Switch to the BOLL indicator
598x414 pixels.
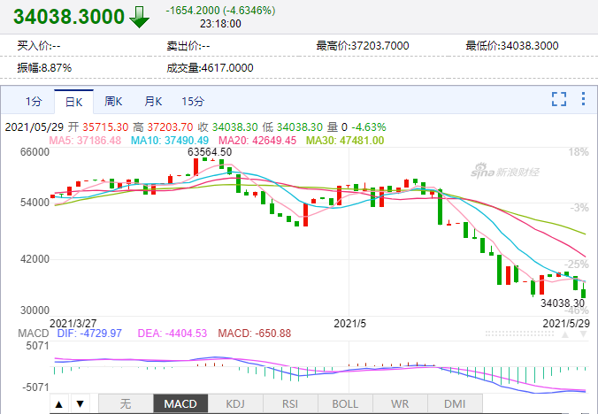[345, 404]
